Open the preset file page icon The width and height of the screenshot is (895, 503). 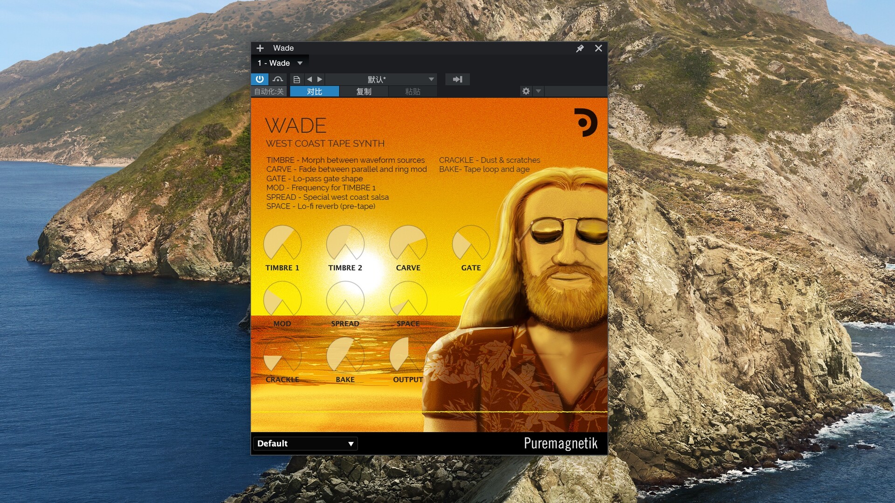tap(296, 80)
